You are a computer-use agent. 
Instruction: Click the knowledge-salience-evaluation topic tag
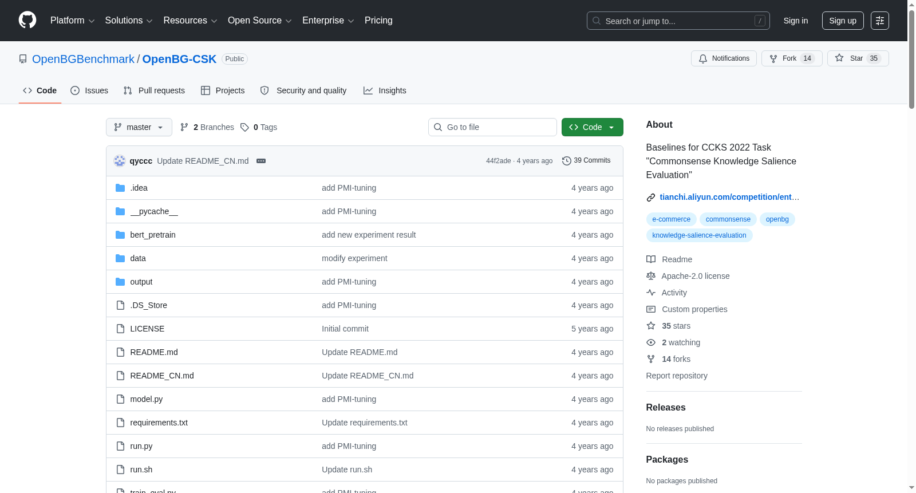point(699,235)
